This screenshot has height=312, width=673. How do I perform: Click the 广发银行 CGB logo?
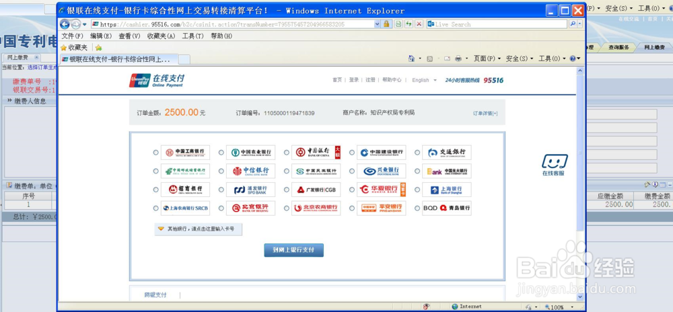pyautogui.click(x=316, y=190)
